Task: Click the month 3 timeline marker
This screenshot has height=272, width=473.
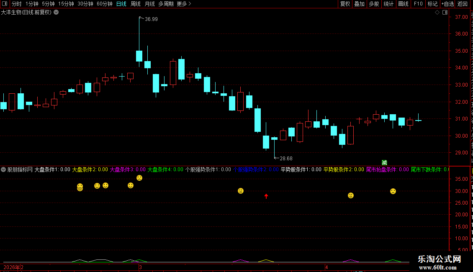Action: (x=140, y=267)
